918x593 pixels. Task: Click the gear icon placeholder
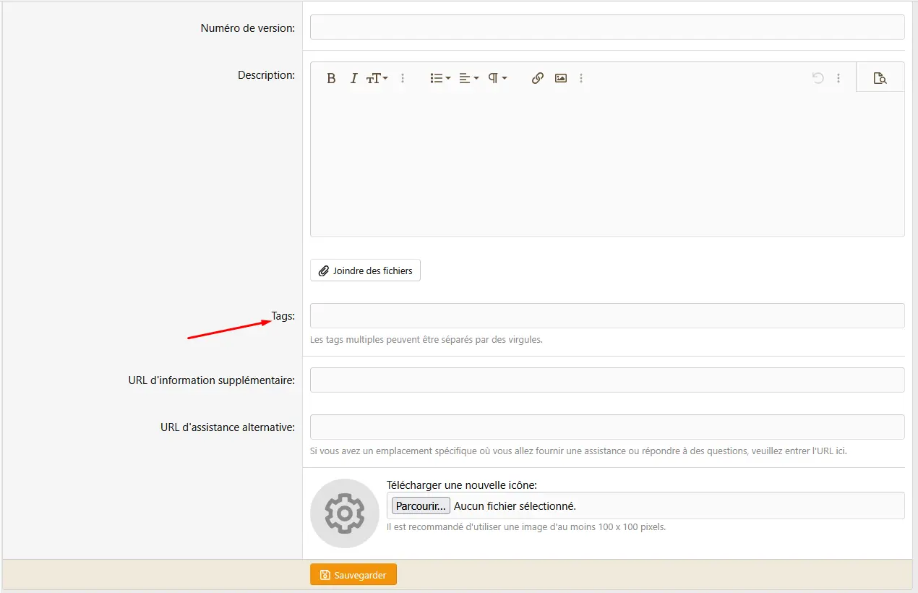(x=345, y=513)
